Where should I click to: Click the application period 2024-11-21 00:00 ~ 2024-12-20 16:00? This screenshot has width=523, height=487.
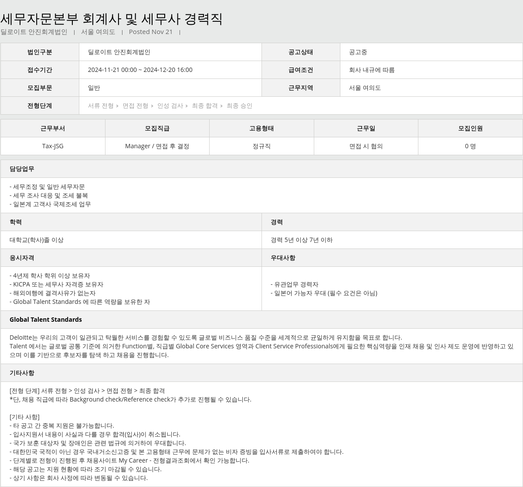point(140,70)
